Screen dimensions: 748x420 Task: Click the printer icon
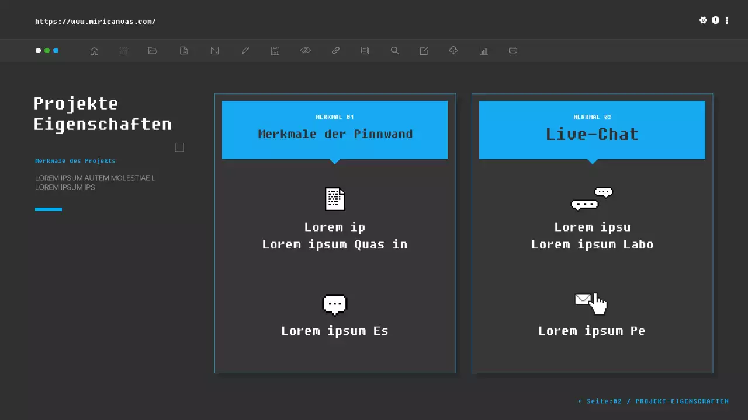pos(513,51)
